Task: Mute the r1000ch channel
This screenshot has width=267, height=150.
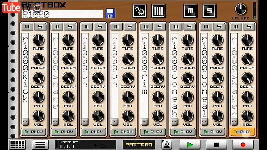Action: (x=87, y=27)
